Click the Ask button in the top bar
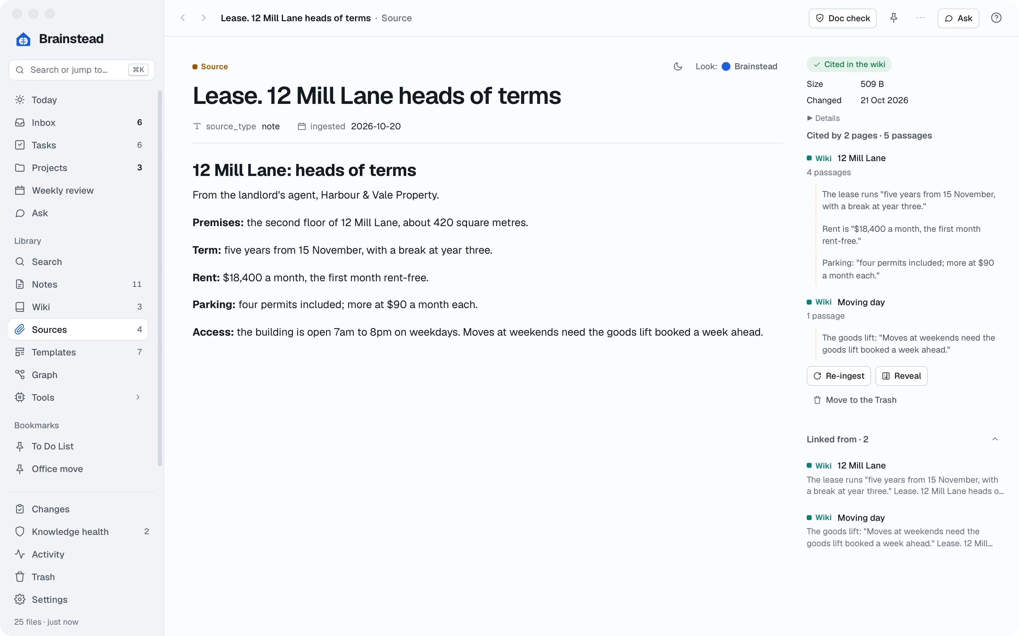The image size is (1019, 636). click(x=958, y=18)
